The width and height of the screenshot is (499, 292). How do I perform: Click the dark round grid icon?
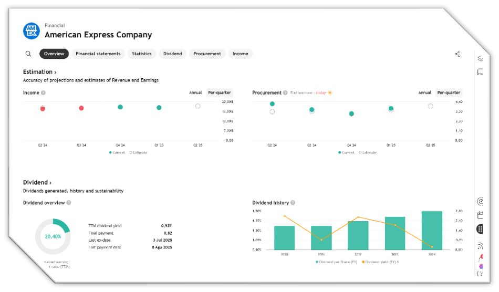480,229
